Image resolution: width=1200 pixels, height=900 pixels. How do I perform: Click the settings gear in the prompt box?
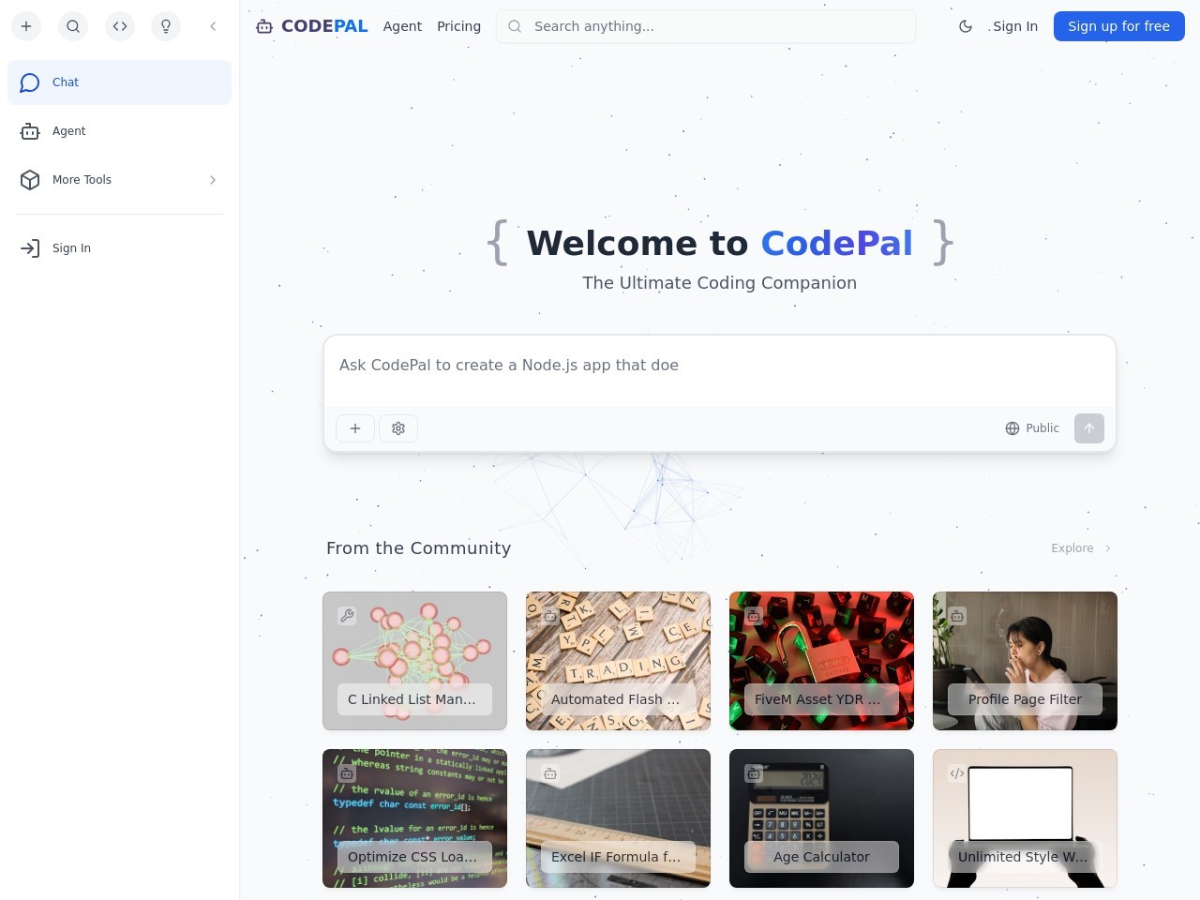pyautogui.click(x=398, y=428)
